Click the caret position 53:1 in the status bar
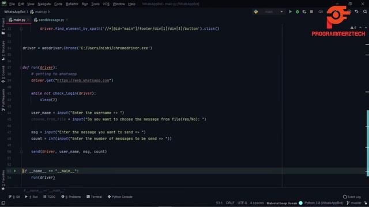 [219, 203]
